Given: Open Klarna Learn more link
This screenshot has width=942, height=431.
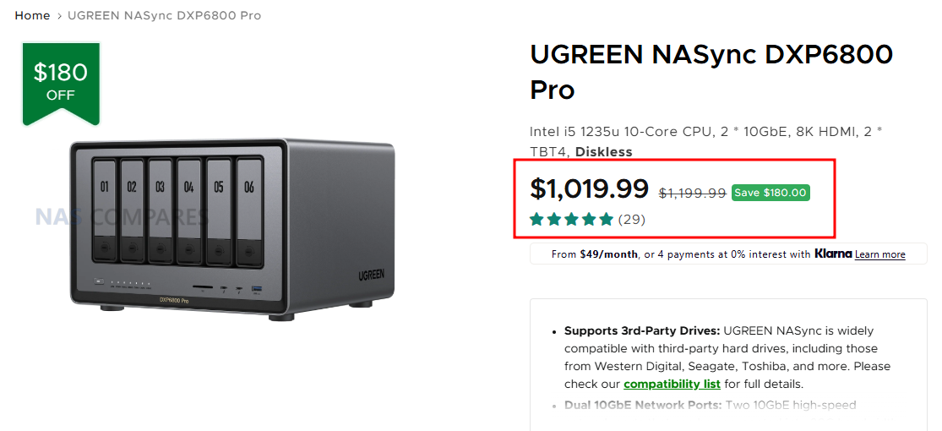Looking at the screenshot, I should coord(879,254).
